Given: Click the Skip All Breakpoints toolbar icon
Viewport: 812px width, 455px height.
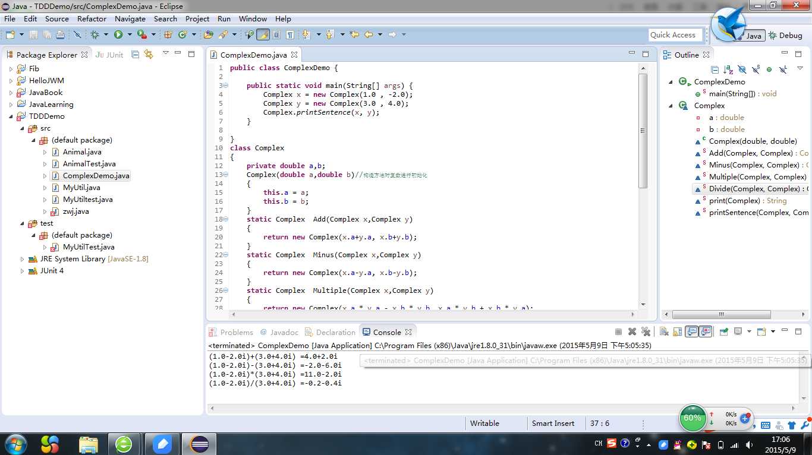Looking at the screenshot, I should (77, 34).
